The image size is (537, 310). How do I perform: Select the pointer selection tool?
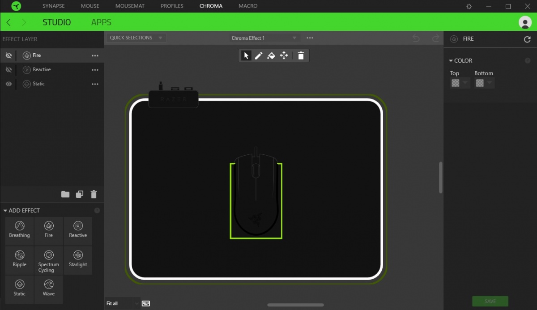coord(246,55)
